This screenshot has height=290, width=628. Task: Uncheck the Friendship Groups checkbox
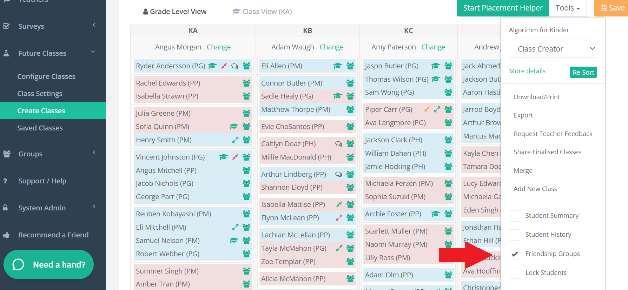coord(515,254)
